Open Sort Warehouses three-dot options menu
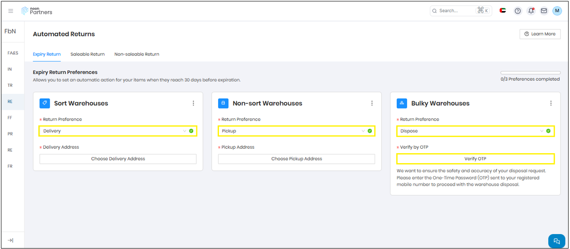 click(193, 103)
